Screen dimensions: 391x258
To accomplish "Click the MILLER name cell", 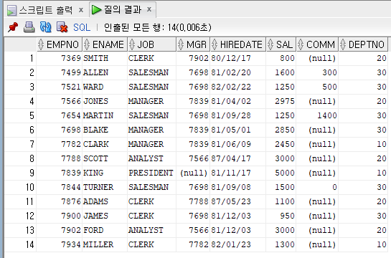I will click(105, 244).
